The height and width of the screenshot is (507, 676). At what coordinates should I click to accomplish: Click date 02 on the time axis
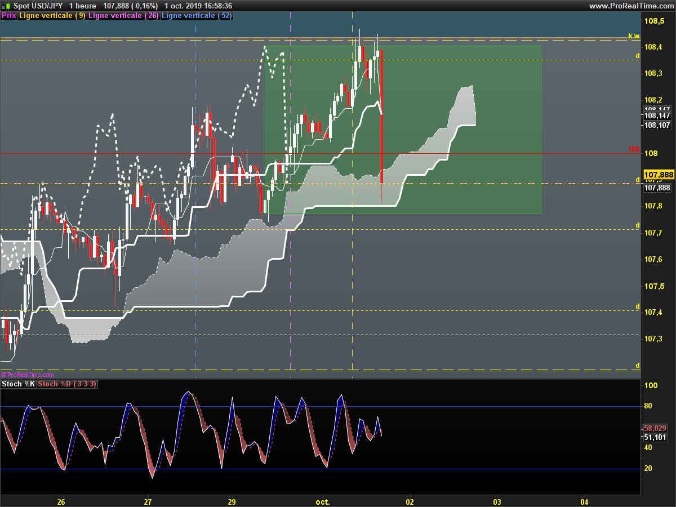tap(410, 501)
